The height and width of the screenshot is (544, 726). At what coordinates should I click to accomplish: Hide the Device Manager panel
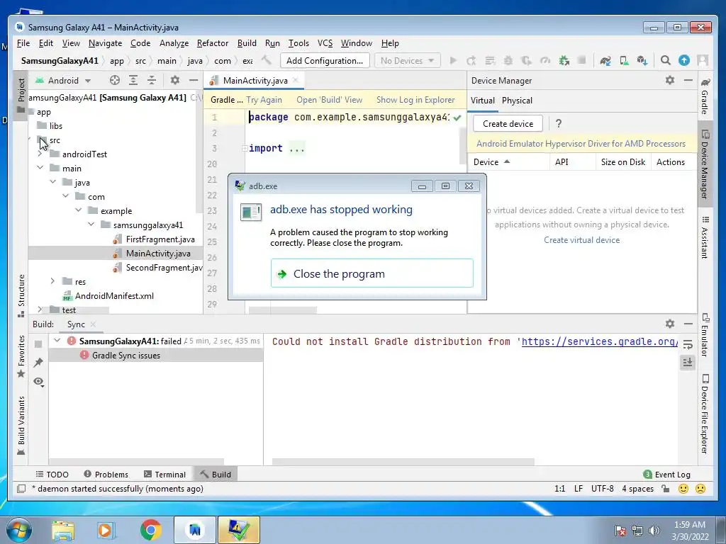click(x=688, y=80)
